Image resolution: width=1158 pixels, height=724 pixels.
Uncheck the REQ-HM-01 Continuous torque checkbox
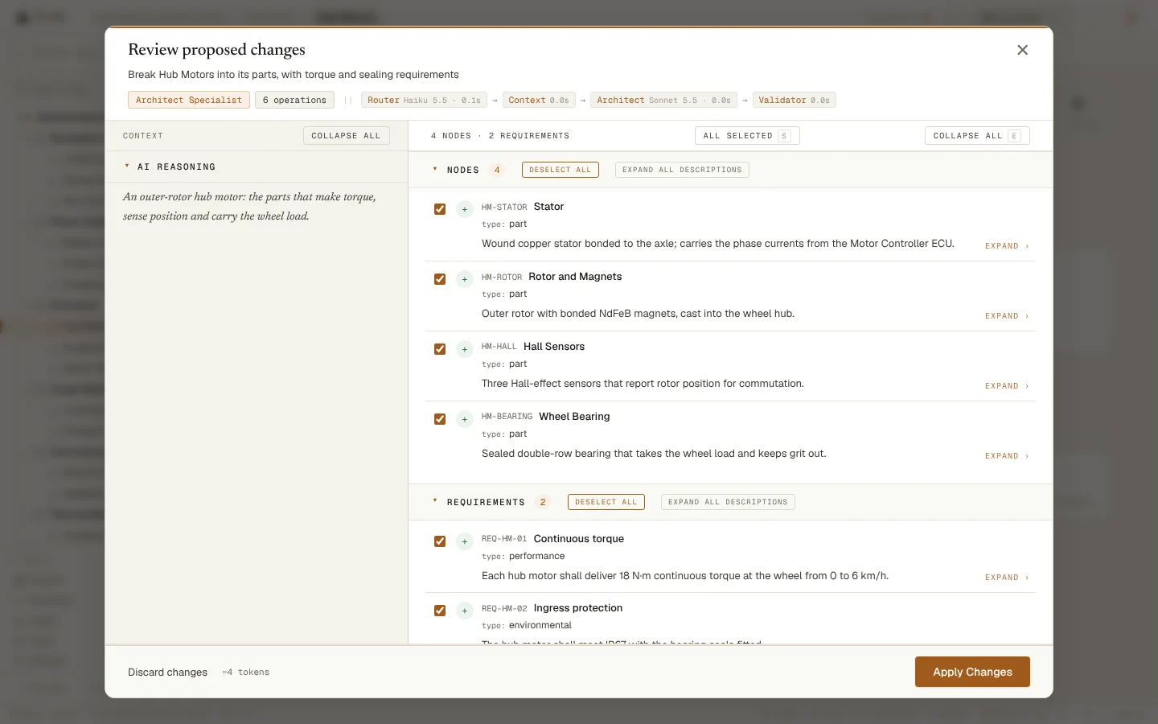pos(440,541)
